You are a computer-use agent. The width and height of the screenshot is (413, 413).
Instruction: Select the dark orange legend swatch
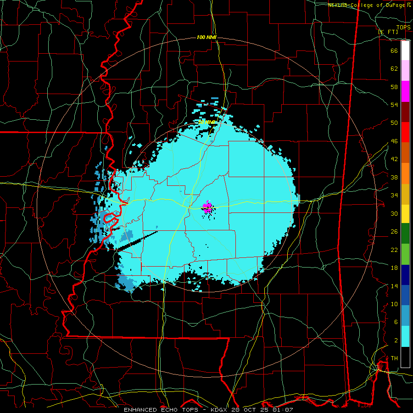pyautogui.click(x=405, y=152)
